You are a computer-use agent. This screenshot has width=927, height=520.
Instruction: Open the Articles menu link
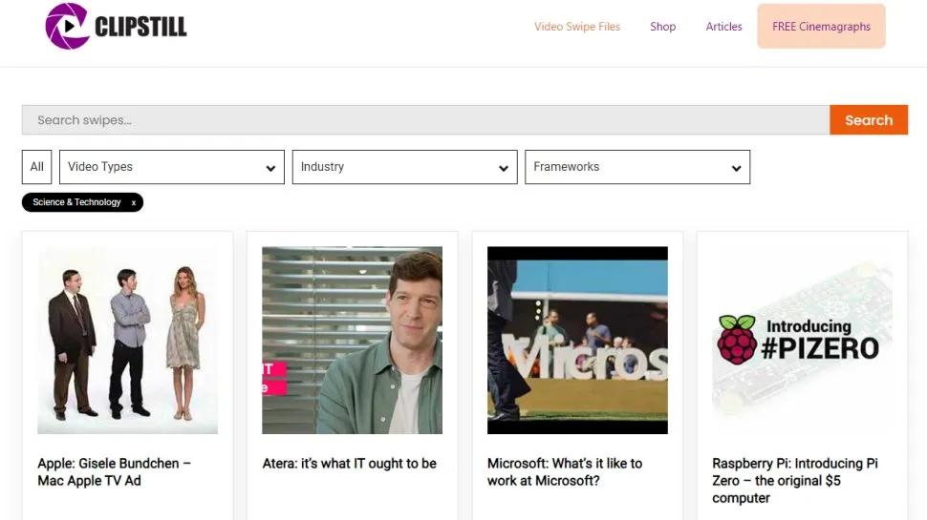[723, 27]
